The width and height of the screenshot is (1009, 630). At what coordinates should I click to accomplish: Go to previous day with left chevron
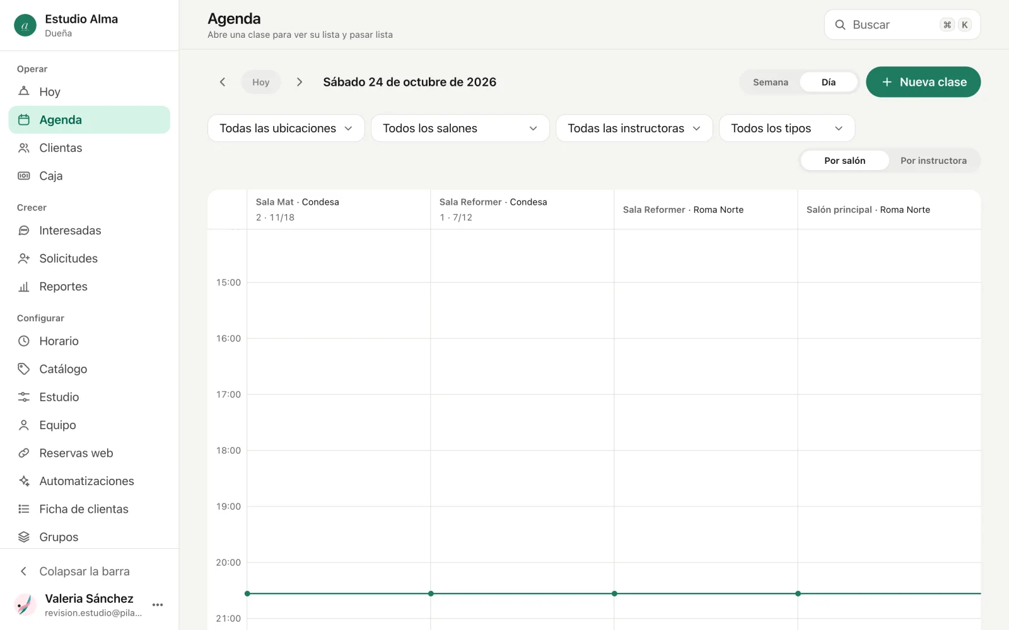click(223, 82)
